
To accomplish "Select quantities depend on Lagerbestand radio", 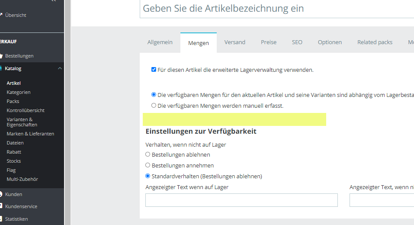I will point(154,94).
